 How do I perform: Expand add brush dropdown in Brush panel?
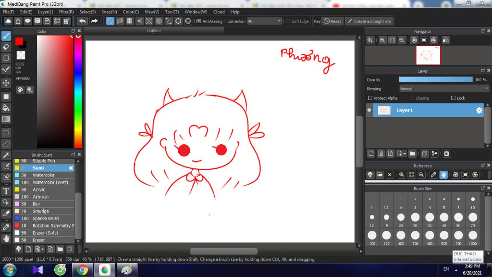click(x=43, y=249)
